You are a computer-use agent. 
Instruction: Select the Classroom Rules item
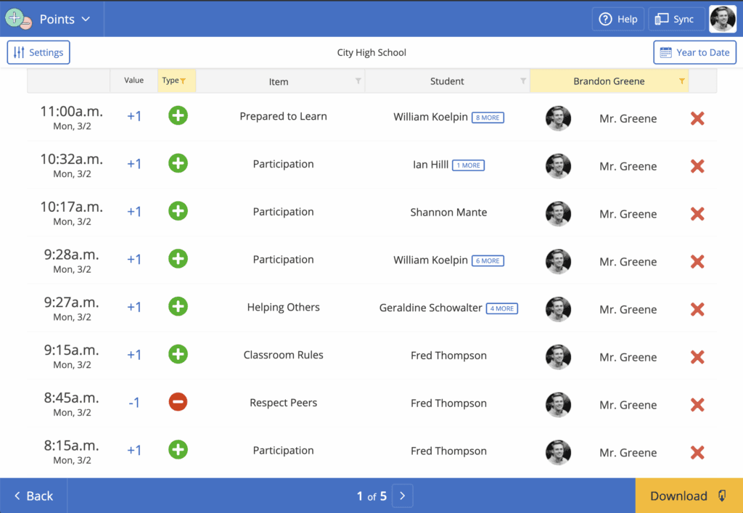click(284, 356)
